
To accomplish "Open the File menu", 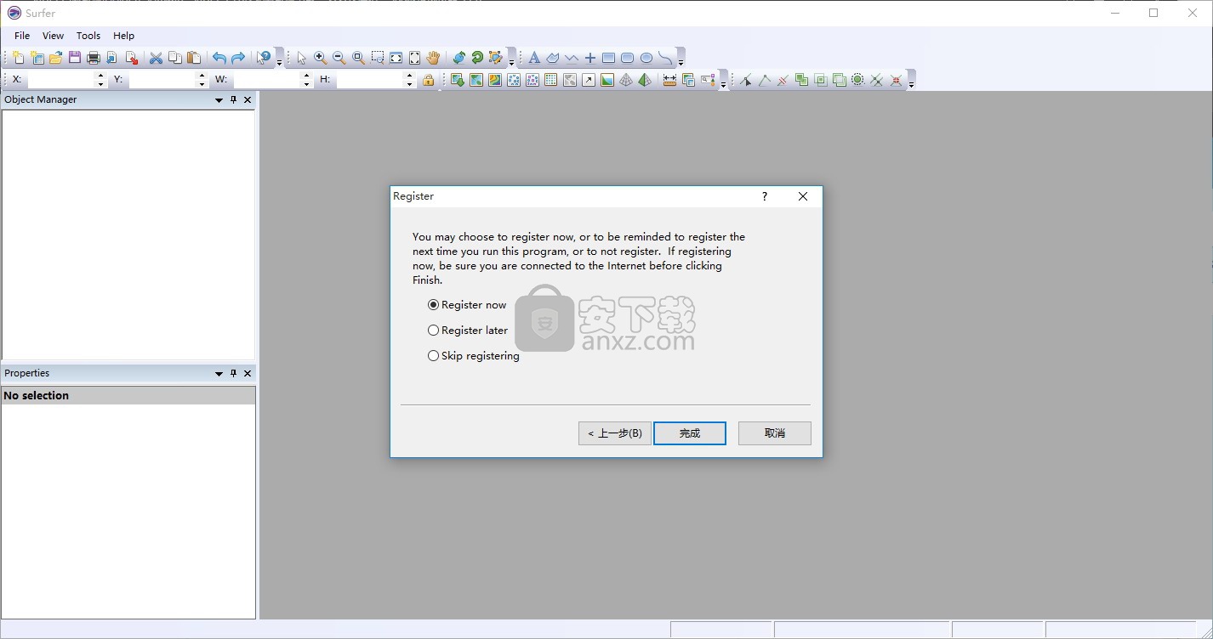I will click(x=22, y=36).
